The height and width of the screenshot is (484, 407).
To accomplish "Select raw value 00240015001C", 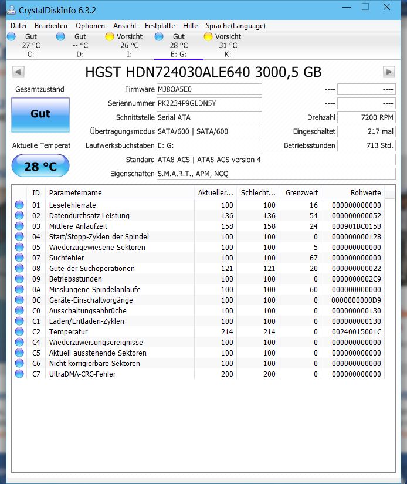I will [357, 332].
